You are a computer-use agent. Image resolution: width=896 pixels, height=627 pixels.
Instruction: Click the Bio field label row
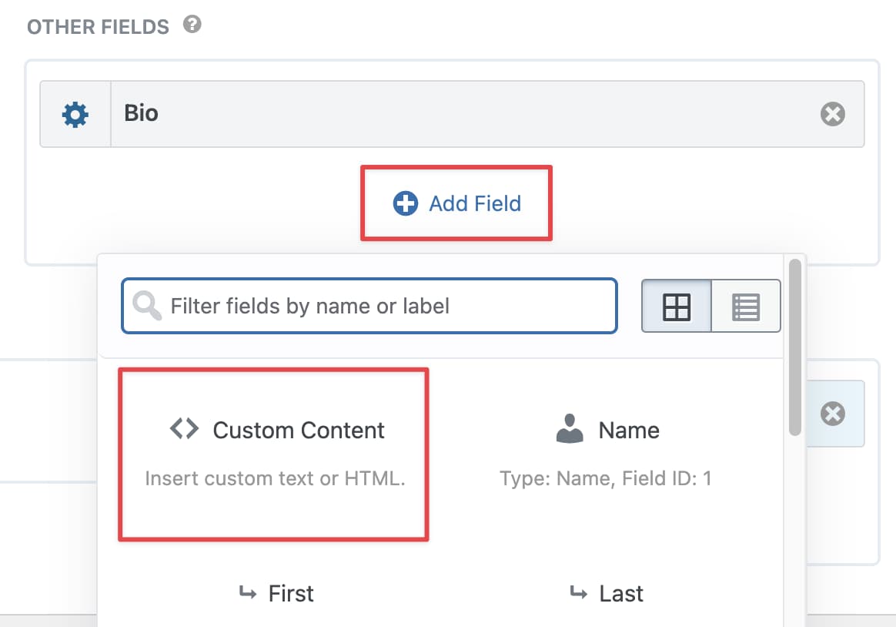coord(462,115)
